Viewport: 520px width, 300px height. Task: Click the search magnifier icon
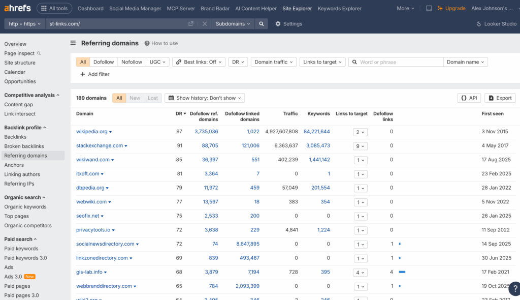[261, 23]
